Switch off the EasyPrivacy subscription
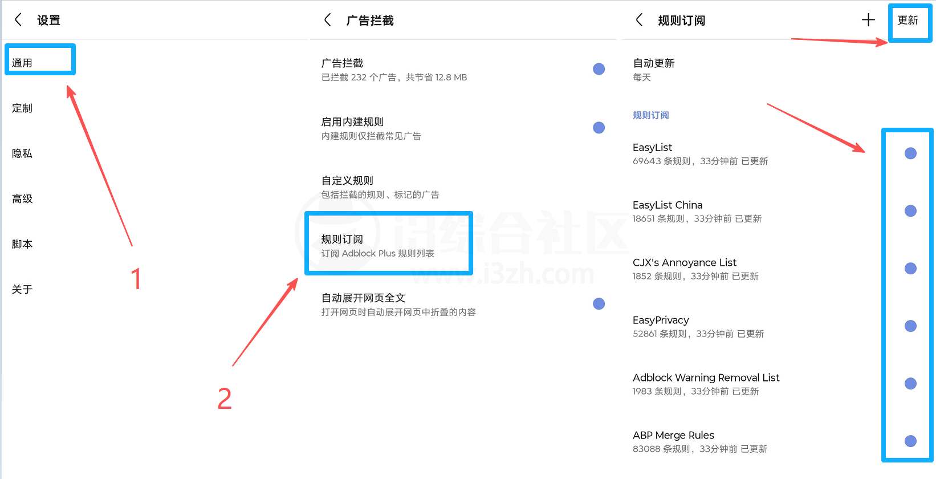 910,326
